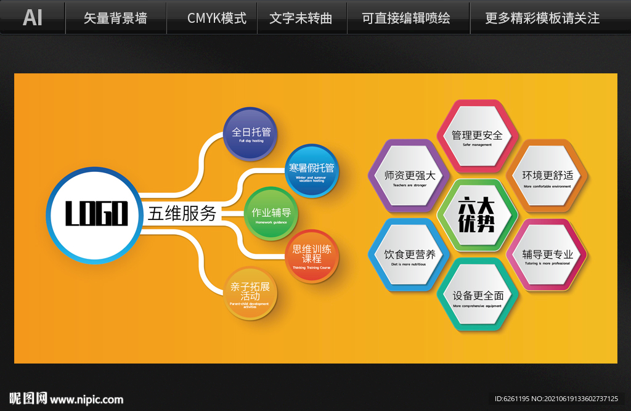Image resolution: width=631 pixels, height=411 pixels.
Task: Click the 五维服务 label
Action: 182,213
